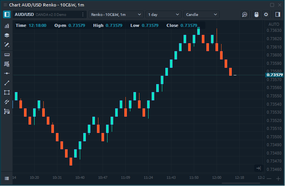
Task: Select the drawing pencil tool icon
Action: (x=7, y=45)
